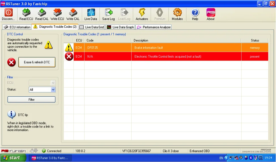Switch to the Live Data Grid tab
Image resolution: width=276 pixels, height=162 pixels.
pyautogui.click(x=92, y=27)
